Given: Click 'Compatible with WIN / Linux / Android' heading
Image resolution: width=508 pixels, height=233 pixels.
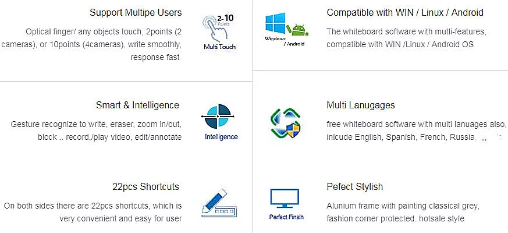Looking at the screenshot, I should (405, 12).
